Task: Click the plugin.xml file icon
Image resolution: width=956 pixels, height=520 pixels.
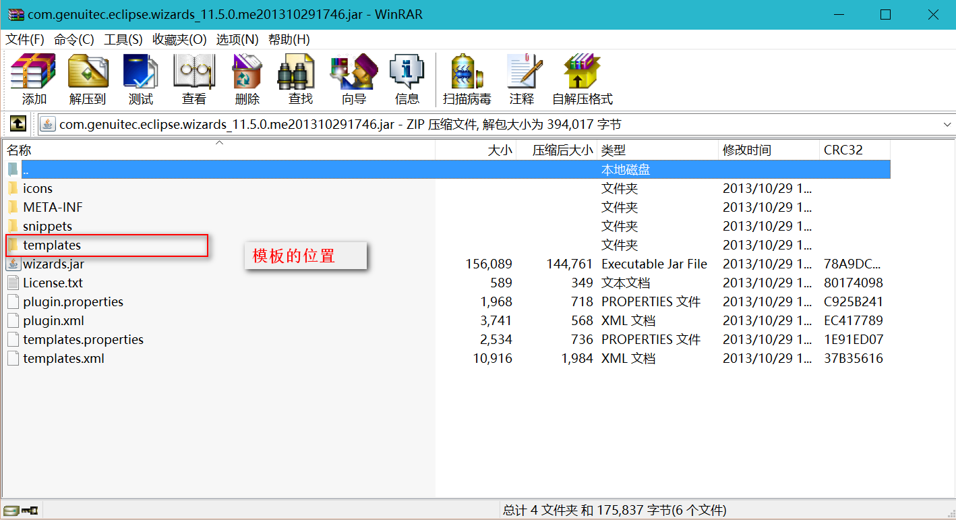Action: [x=13, y=320]
